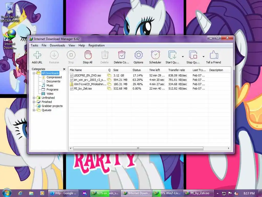Image resolution: width=262 pixels, height=197 pixels.
Task: Click the Stop toolbar icon
Action: 71,55
